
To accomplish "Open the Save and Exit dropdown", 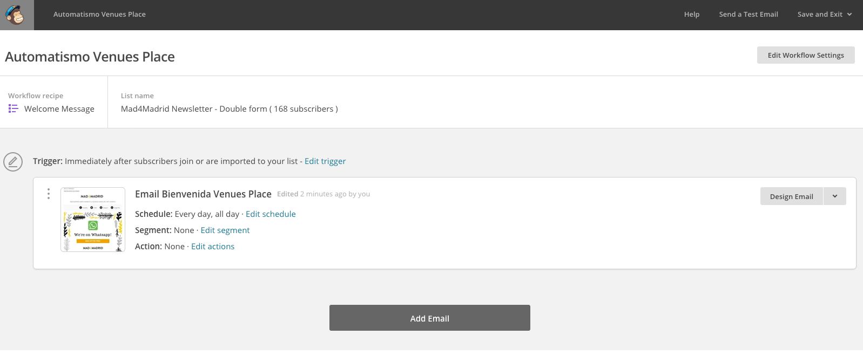I will click(824, 15).
